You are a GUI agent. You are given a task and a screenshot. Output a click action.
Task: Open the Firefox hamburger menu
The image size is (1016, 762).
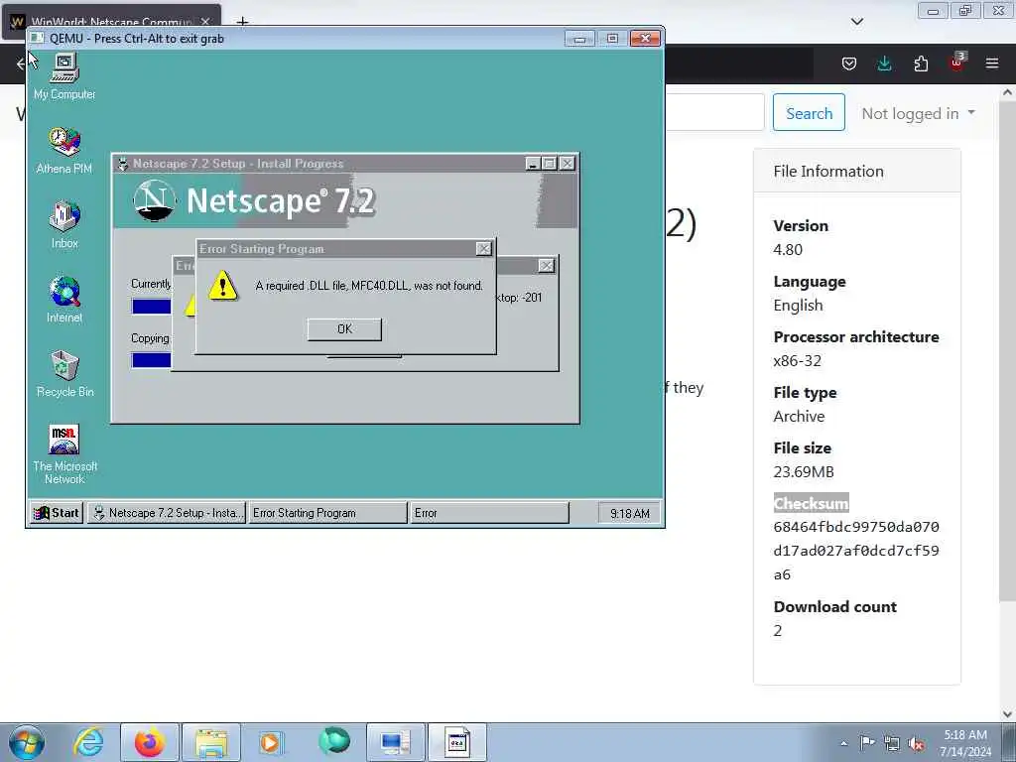(992, 63)
